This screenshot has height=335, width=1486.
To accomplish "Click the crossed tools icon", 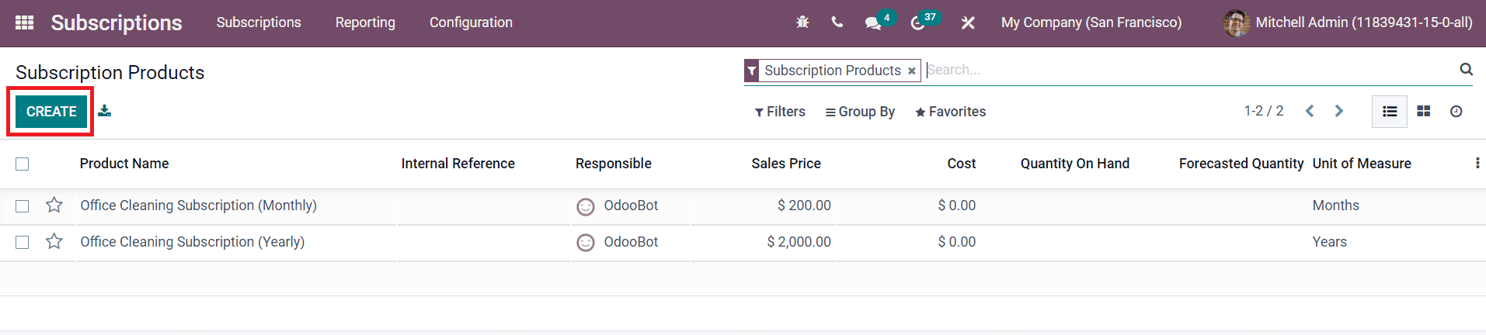I will point(968,22).
